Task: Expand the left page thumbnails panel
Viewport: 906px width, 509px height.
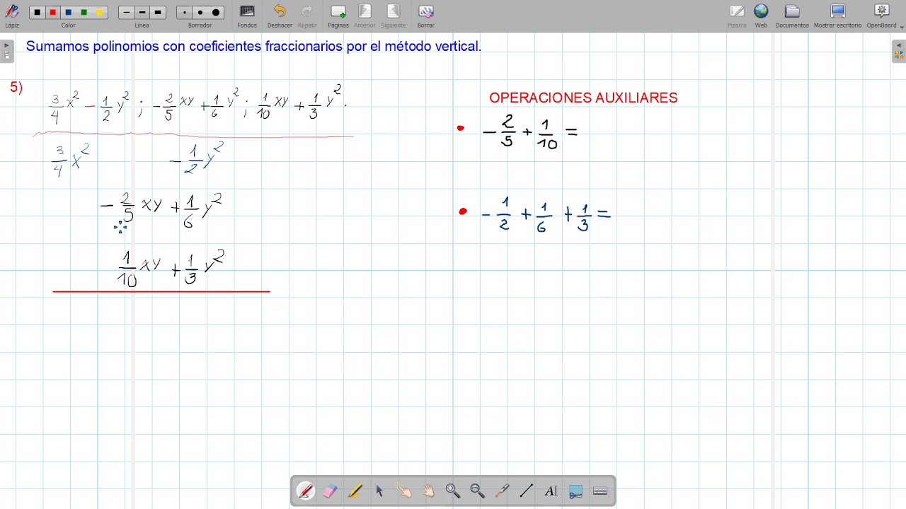Action: click(6, 51)
